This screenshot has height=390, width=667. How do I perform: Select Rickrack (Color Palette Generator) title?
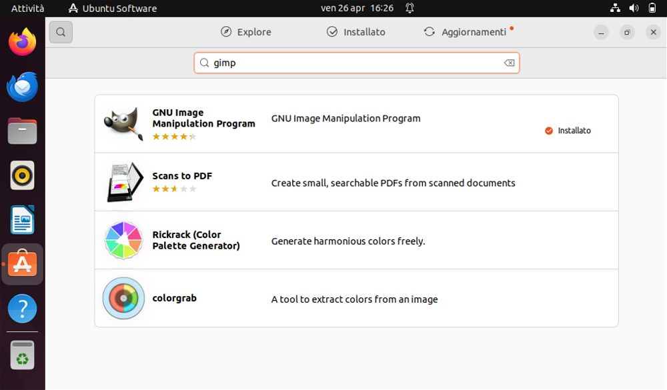[196, 240]
